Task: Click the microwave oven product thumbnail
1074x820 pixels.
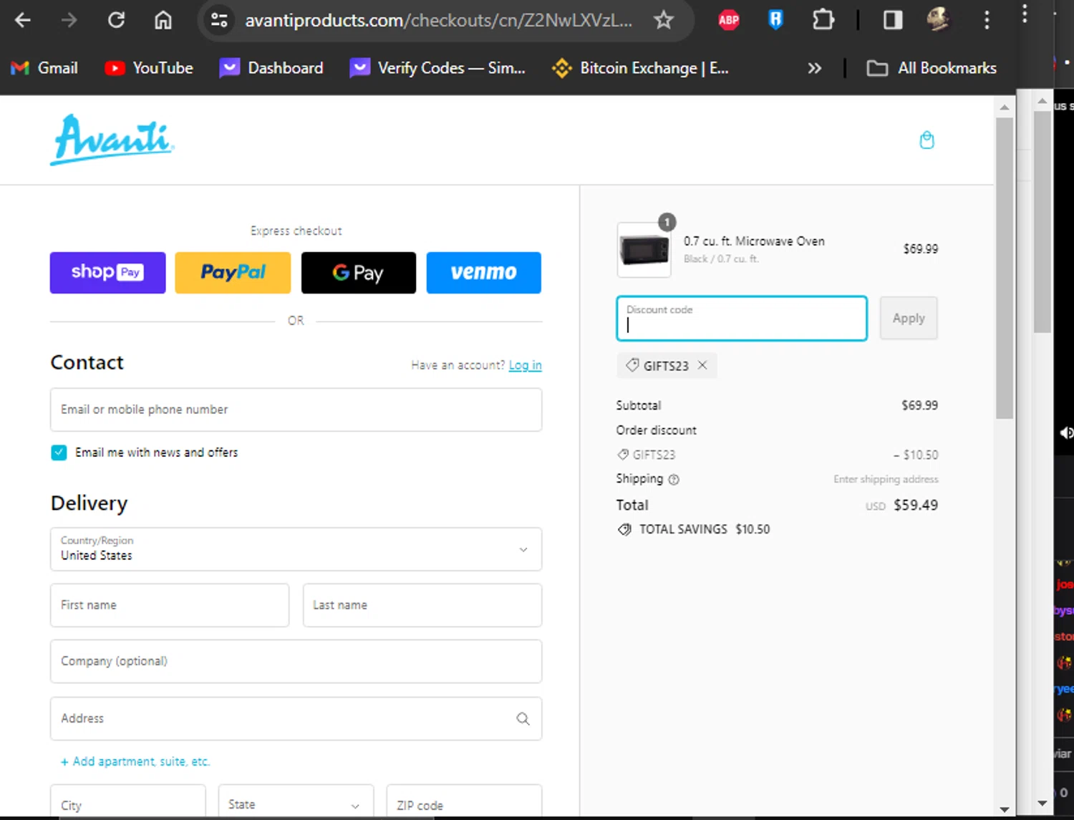Action: (x=644, y=250)
